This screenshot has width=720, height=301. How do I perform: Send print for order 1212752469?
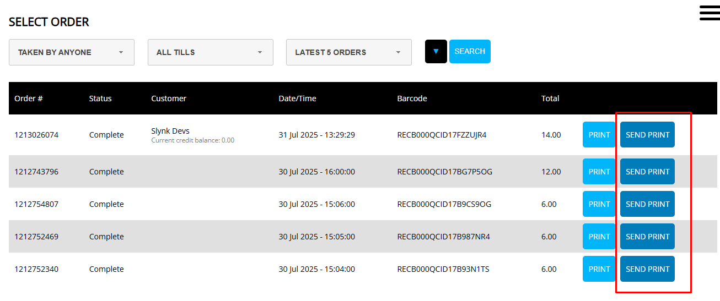[x=647, y=237]
